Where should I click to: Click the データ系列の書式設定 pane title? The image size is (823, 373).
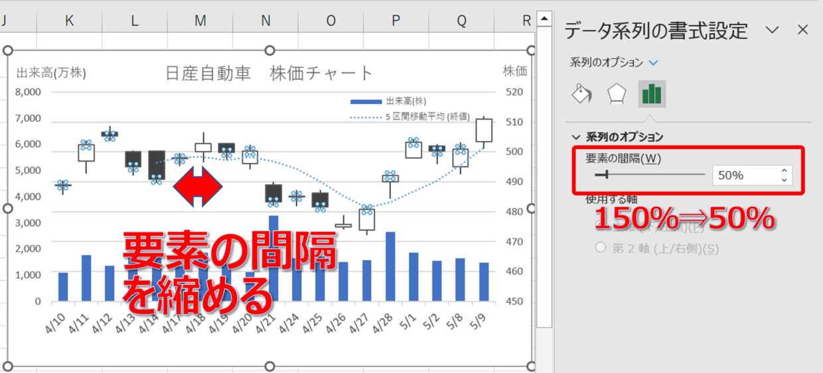point(655,30)
